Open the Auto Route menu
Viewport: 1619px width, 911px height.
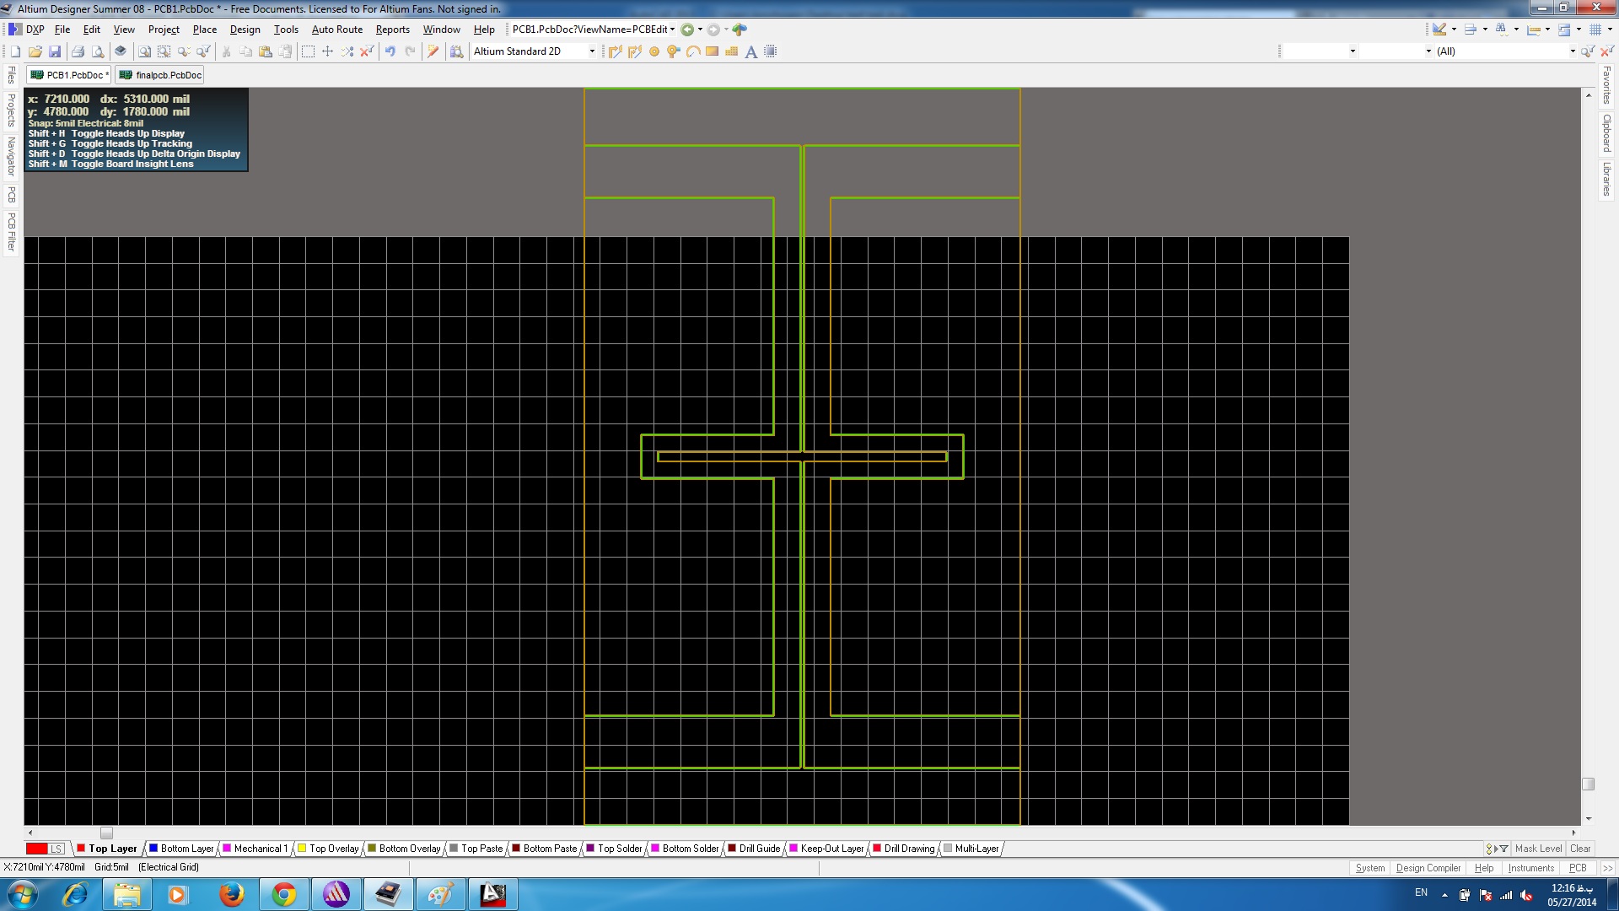[x=336, y=30]
